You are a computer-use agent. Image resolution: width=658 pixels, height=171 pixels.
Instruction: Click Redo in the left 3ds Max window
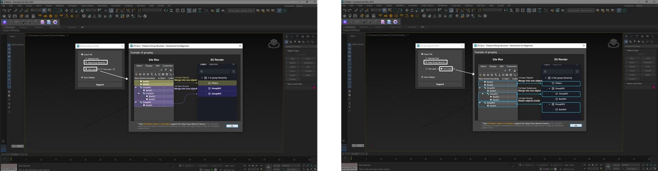point(9,10)
